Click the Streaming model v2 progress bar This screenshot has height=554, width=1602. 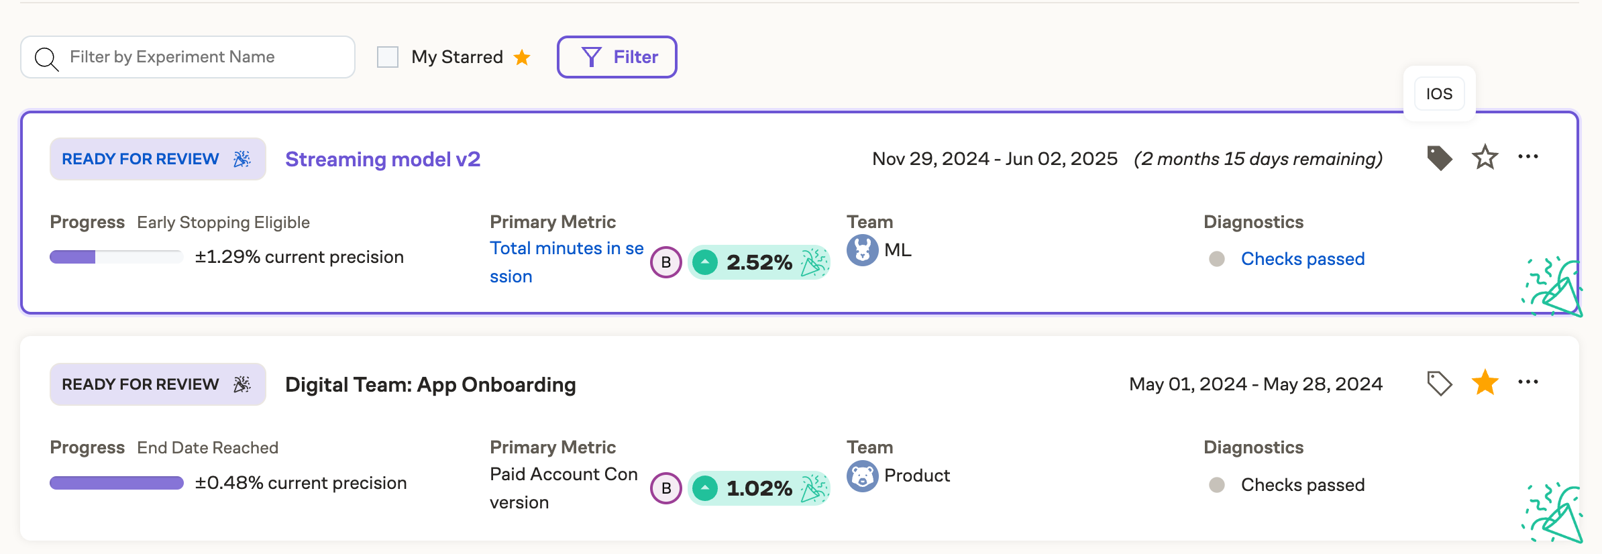116,257
